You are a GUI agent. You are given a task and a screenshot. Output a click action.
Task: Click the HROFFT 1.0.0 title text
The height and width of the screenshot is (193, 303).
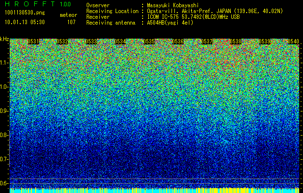coord(38,4)
